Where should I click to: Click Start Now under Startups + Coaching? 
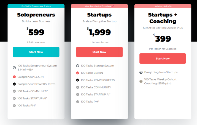coord(163,59)
